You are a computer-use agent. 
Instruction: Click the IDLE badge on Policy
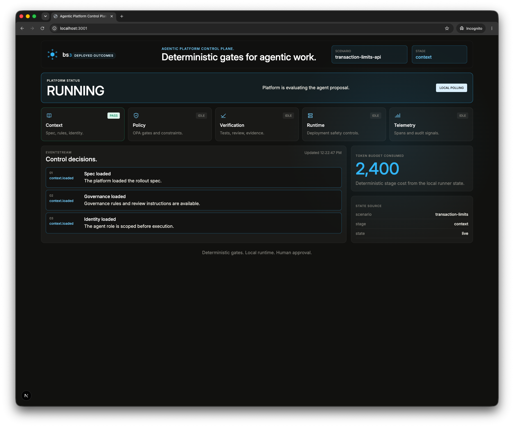tap(201, 116)
